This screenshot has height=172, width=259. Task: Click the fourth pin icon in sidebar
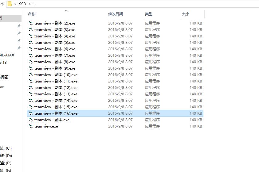click(19, 48)
